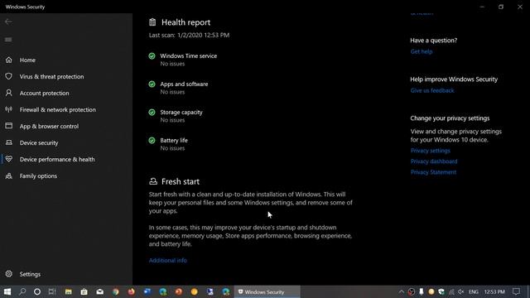Click the Firewall & network antenna icon
This screenshot has height=298, width=530.
pos(9,109)
